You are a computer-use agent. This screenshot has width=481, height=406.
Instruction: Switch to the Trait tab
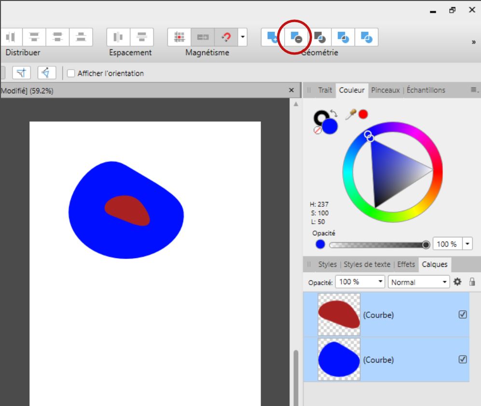[x=325, y=90]
